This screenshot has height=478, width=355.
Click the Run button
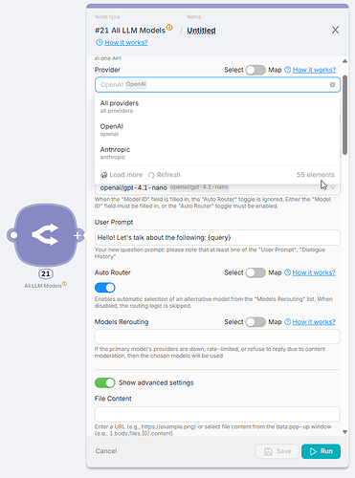pos(321,451)
